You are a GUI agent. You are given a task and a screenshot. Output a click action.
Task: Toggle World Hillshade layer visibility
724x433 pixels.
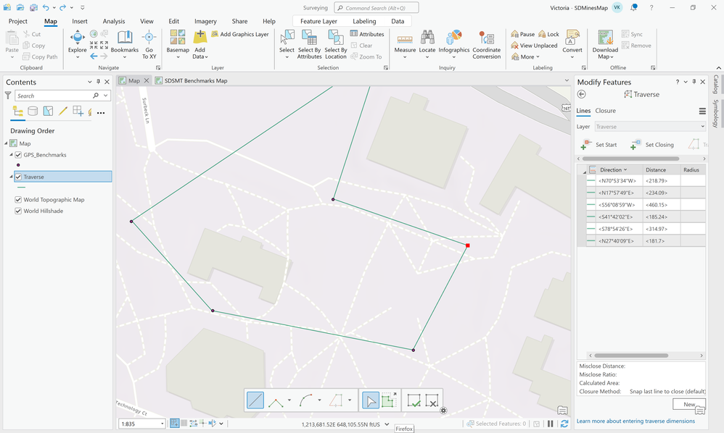click(18, 211)
